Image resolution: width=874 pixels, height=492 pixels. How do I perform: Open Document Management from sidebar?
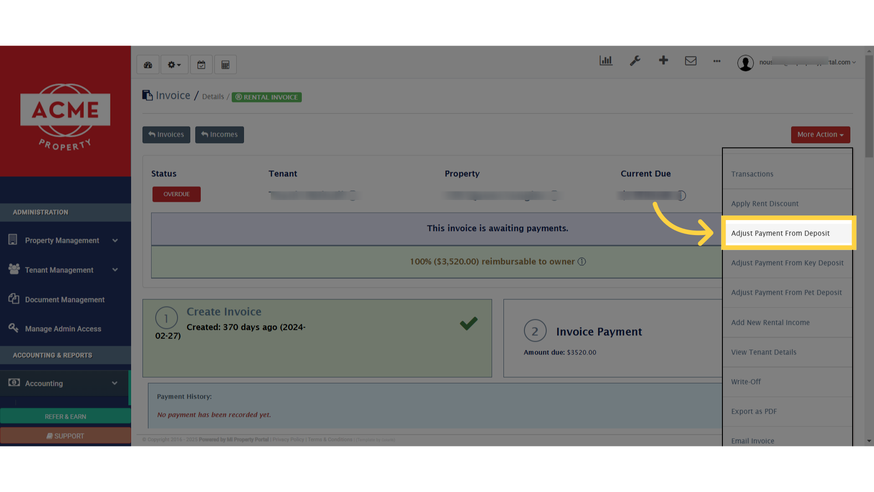[65, 299]
